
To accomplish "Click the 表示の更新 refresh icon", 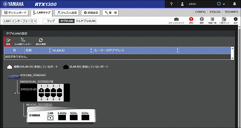I will 41,41.
